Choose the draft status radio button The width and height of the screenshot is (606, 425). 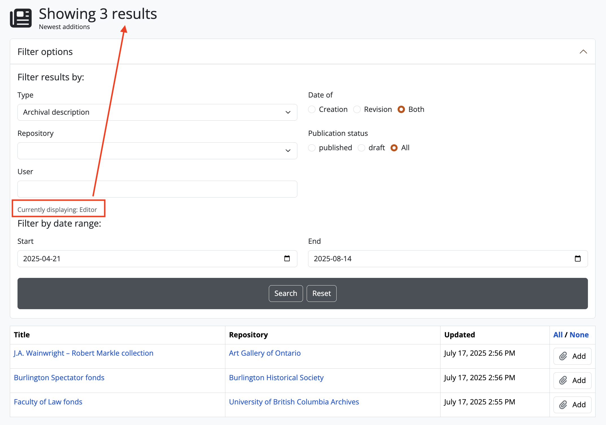(361, 148)
